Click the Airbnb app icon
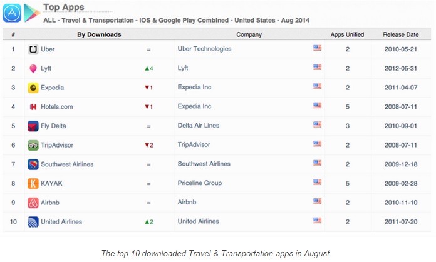436x262 pixels. coord(33,203)
